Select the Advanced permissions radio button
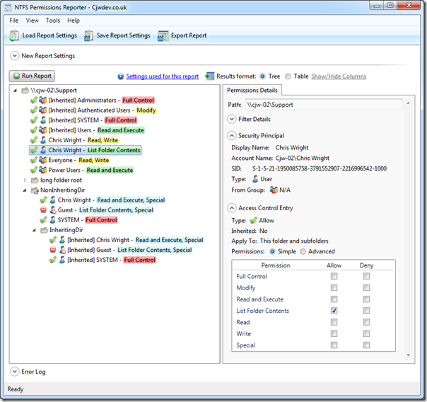The width and height of the screenshot is (427, 402). pos(303,251)
